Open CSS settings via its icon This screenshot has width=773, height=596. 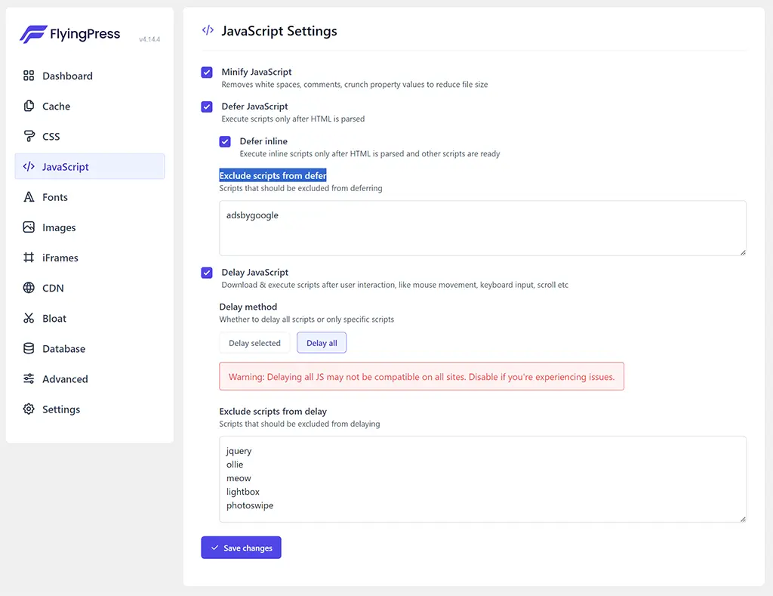[28, 136]
